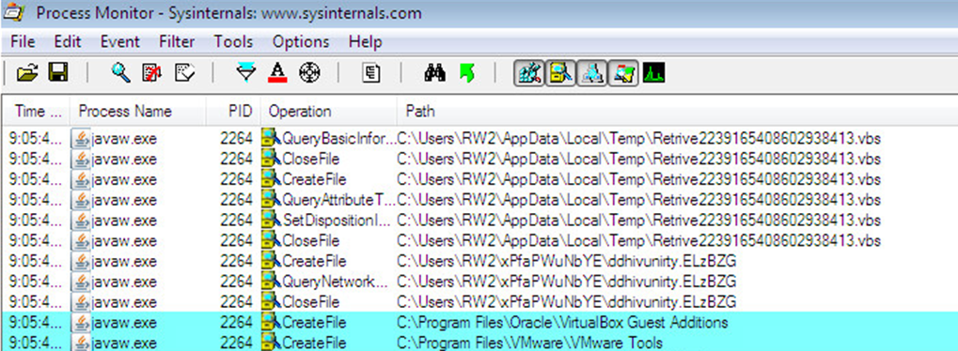Select CreateFile row for Retrive...vbs path
This screenshot has height=351, width=958.
pos(479,179)
